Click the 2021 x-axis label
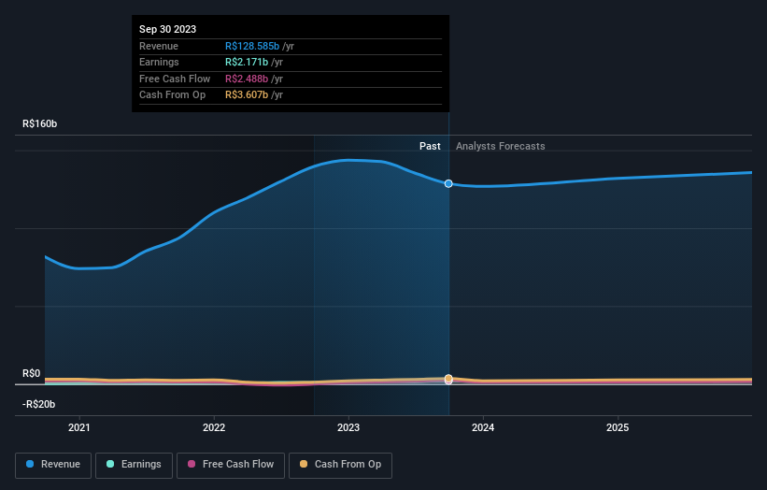Screen dimensions: 767x490 pyautogui.click(x=79, y=427)
